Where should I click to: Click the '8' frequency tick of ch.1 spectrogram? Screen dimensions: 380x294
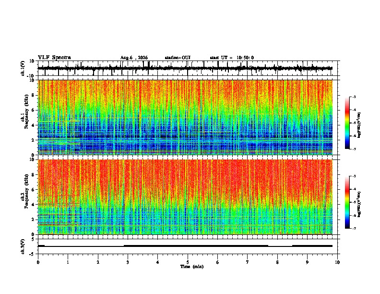coord(34,95)
